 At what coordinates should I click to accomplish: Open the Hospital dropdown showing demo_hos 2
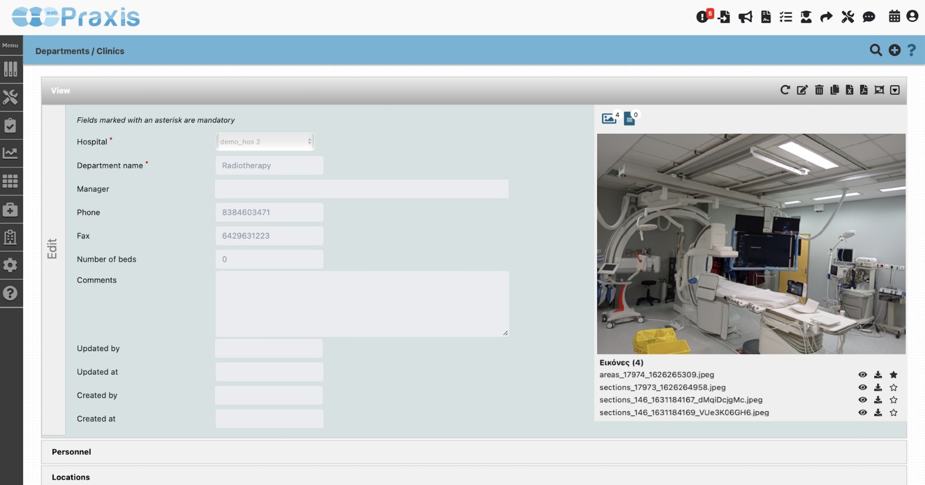coord(265,141)
